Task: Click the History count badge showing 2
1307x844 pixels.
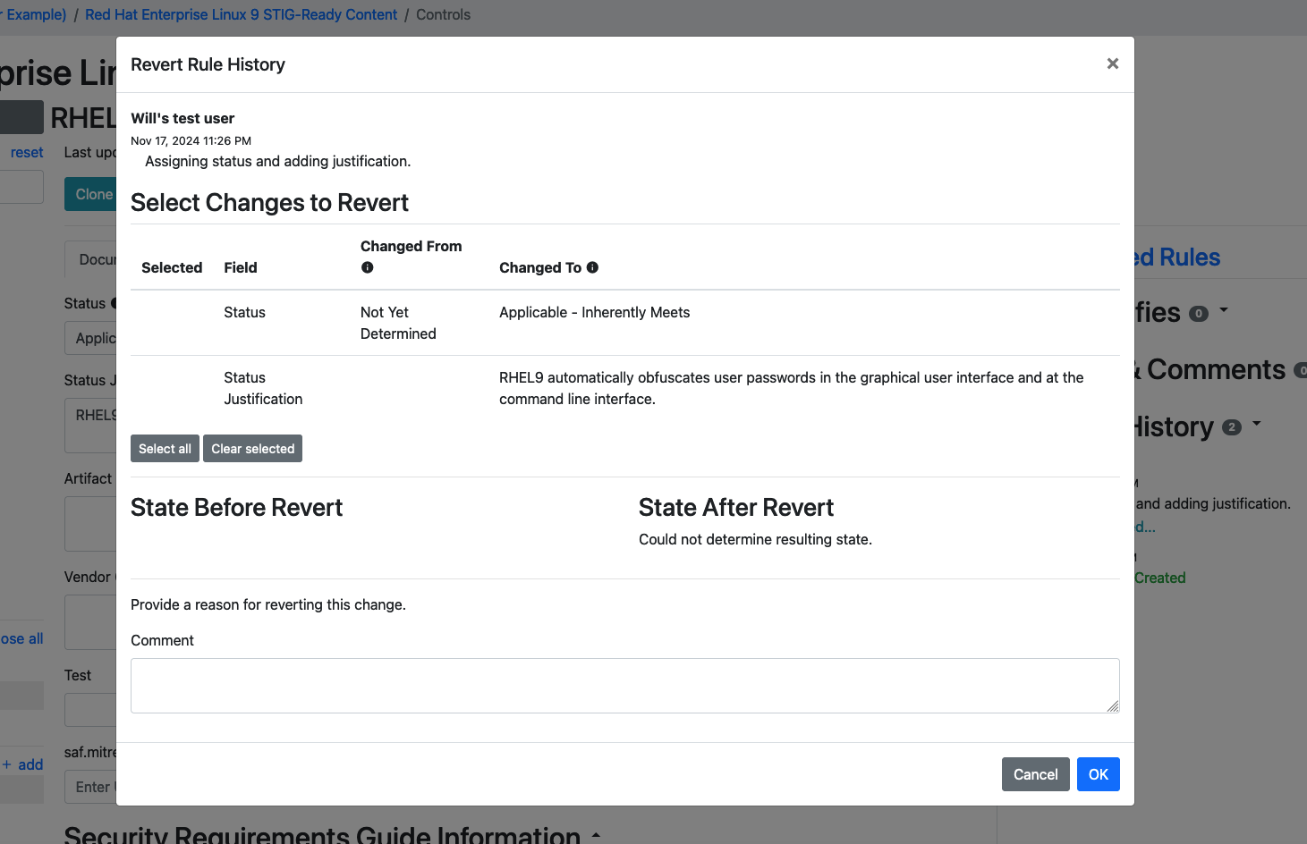Action: point(1231,427)
